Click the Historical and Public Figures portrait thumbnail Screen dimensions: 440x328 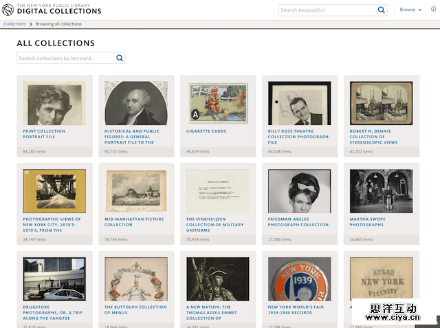tap(136, 103)
